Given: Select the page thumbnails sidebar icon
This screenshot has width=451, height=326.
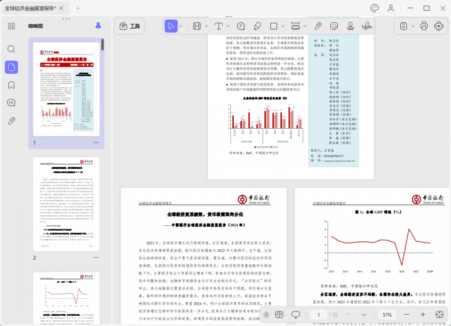Looking at the screenshot, I should click(x=11, y=67).
